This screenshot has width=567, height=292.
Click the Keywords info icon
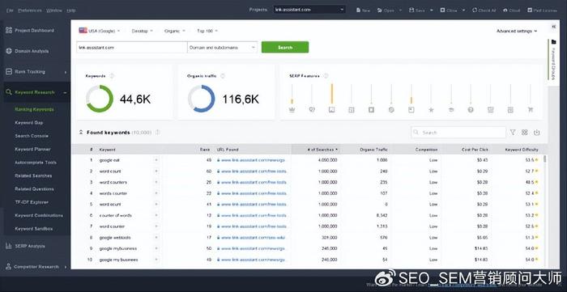(x=112, y=76)
